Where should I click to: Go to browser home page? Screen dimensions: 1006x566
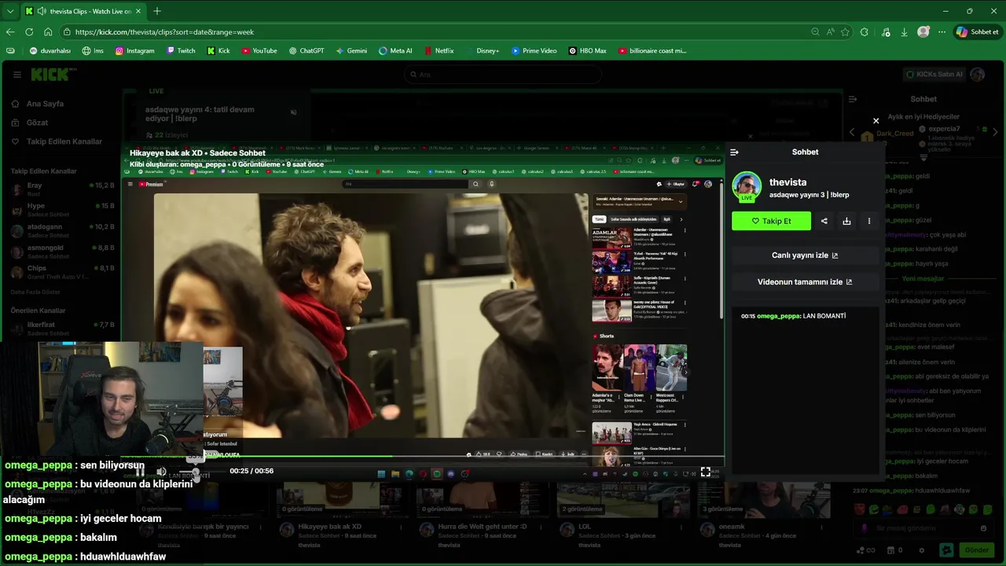point(48,32)
